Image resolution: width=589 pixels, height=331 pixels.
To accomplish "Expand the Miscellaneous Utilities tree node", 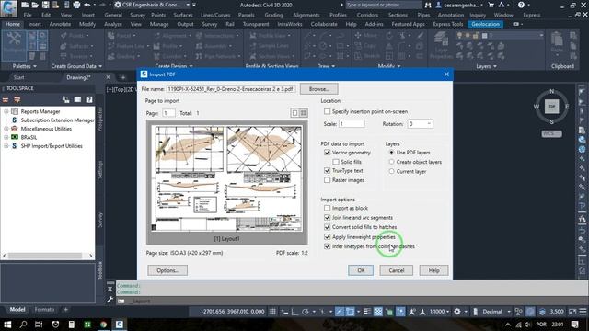I will (x=6, y=129).
